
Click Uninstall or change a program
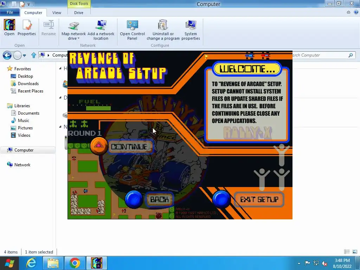pyautogui.click(x=163, y=30)
